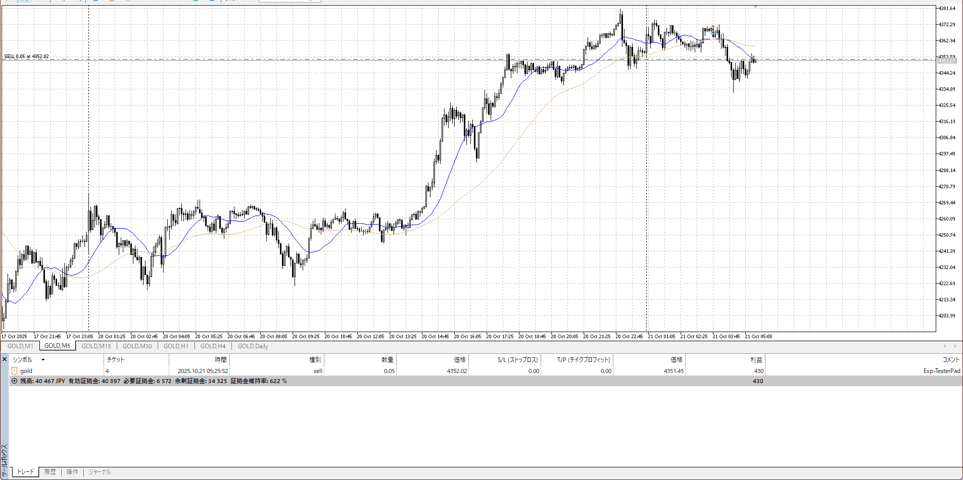Switch to the ジャーナル journal tab
The image size is (963, 480).
coord(100,472)
